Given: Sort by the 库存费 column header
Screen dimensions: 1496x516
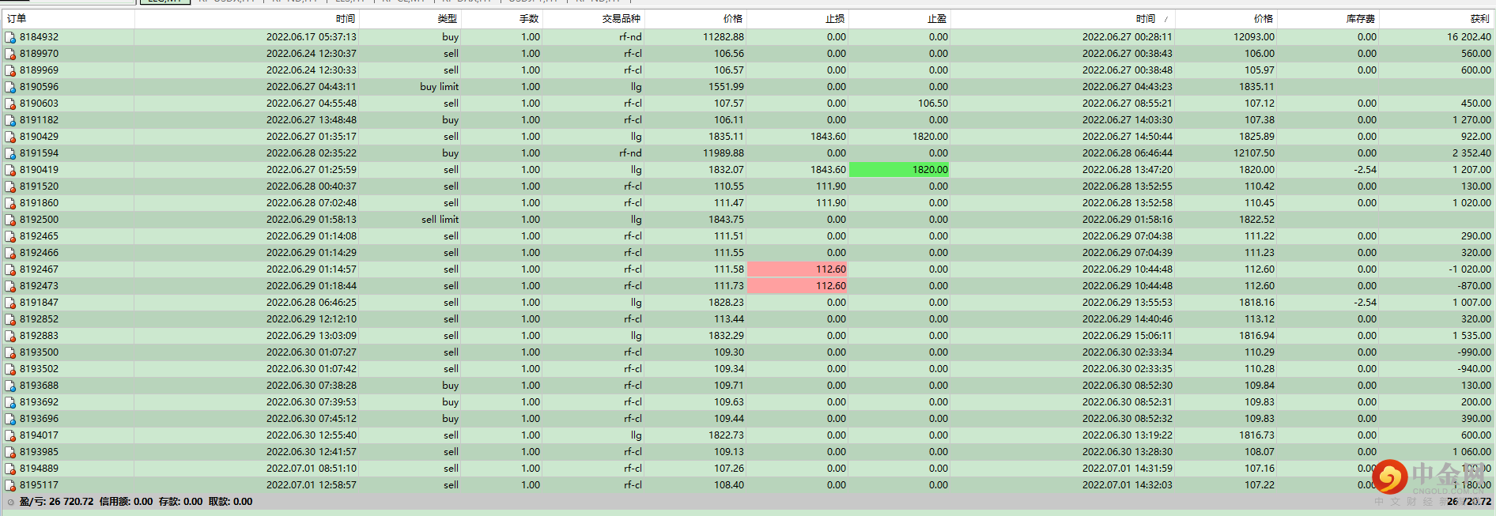Looking at the screenshot, I should point(1328,18).
